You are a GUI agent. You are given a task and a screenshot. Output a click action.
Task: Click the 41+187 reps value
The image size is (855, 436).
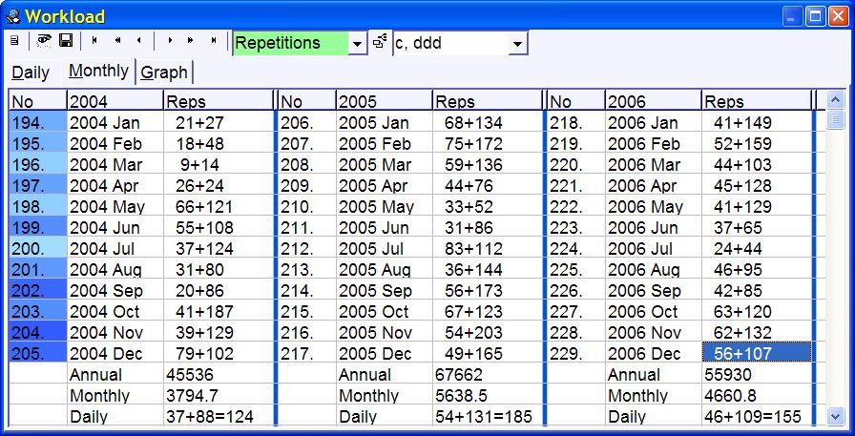click(219, 311)
